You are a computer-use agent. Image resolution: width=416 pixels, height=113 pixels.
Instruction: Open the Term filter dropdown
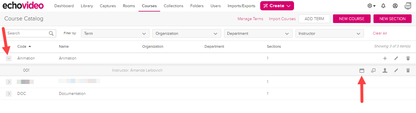coord(115,33)
